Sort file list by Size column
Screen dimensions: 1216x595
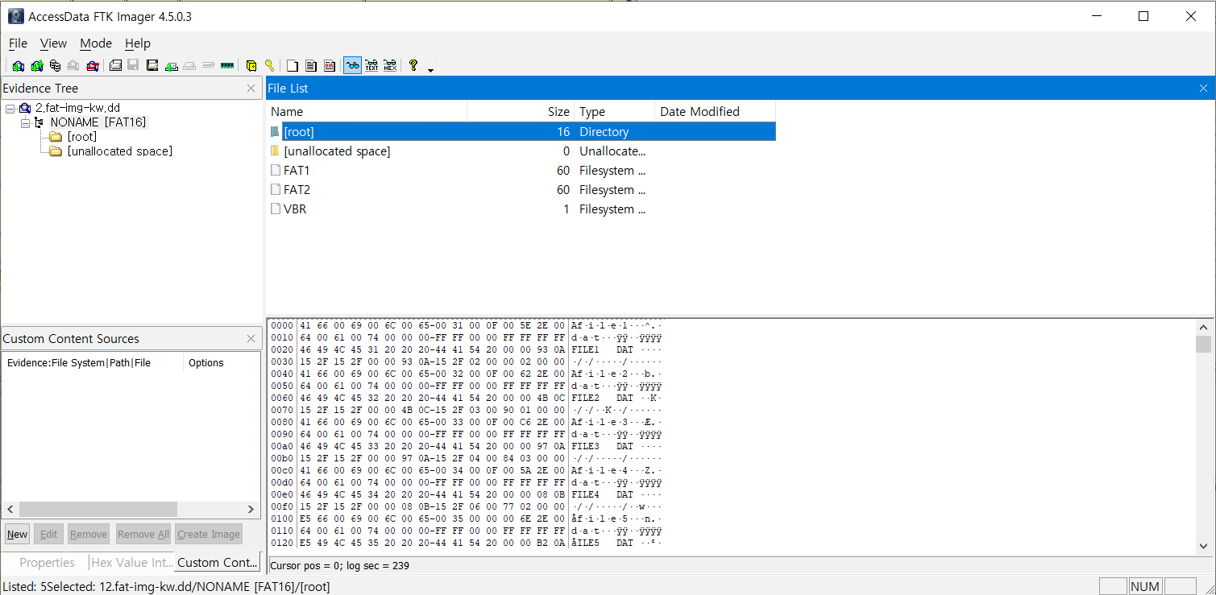click(x=521, y=112)
